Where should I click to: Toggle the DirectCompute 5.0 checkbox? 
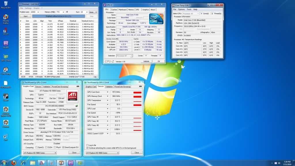click(x=63, y=147)
